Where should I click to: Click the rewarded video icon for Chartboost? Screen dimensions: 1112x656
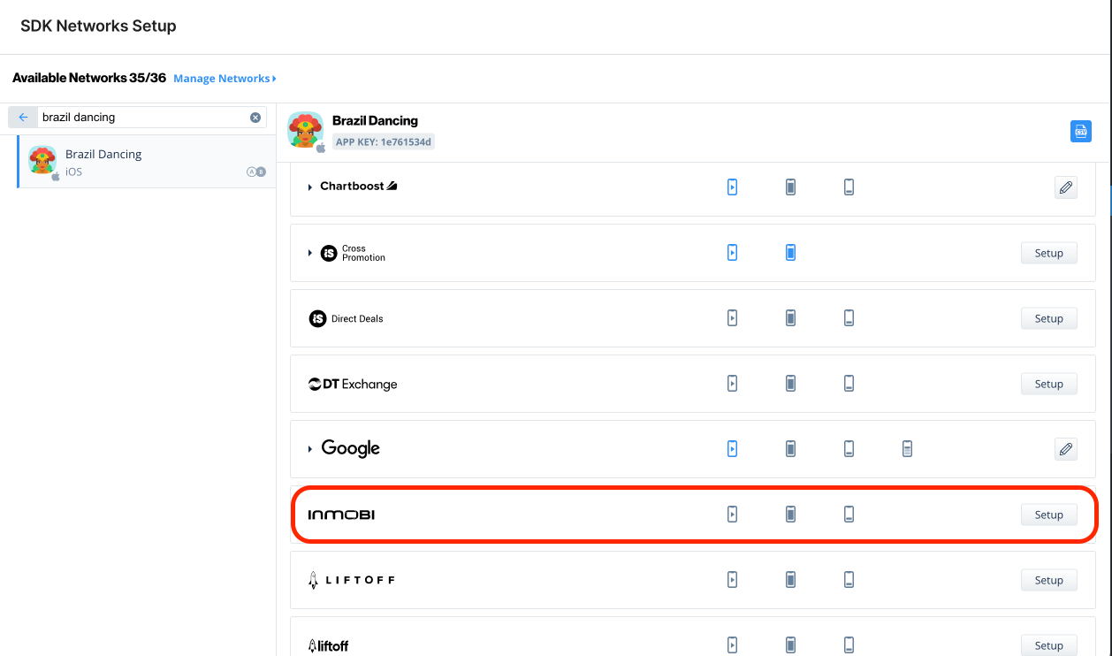click(x=732, y=187)
